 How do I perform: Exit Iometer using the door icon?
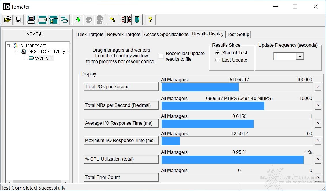pos(137,20)
